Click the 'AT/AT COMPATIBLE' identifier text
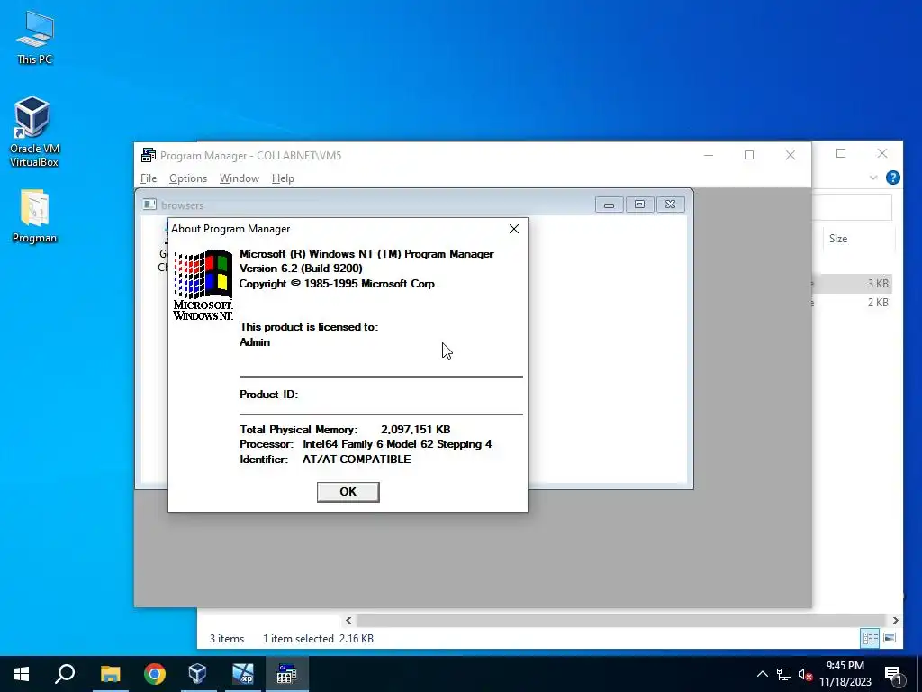The height and width of the screenshot is (692, 922). [357, 460]
